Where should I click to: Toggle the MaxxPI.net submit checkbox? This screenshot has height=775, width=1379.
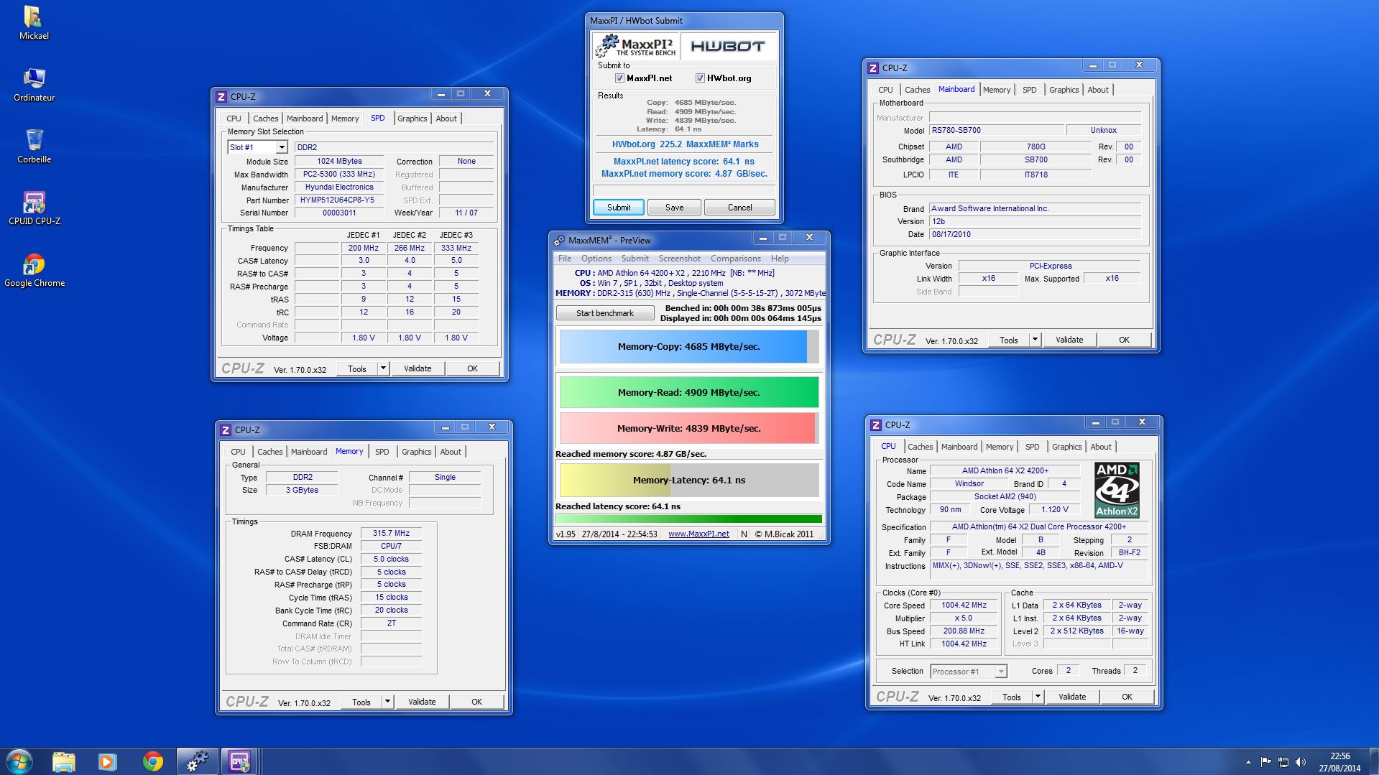(619, 78)
